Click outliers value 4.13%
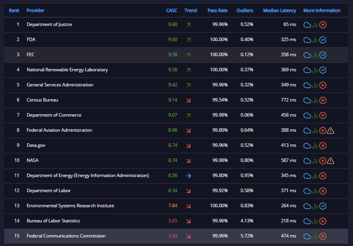Viewport: 353px width, 246px height. [247, 221]
